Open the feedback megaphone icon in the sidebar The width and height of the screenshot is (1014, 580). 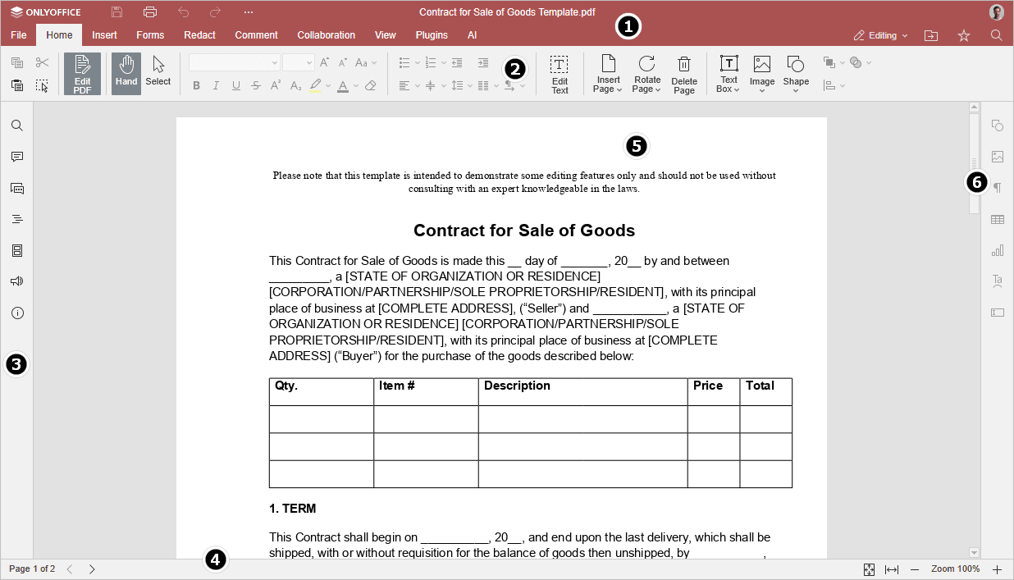tap(17, 281)
